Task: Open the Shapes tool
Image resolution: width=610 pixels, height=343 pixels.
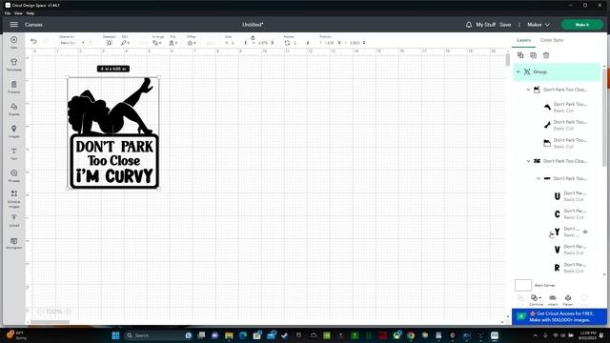Action: [x=13, y=109]
